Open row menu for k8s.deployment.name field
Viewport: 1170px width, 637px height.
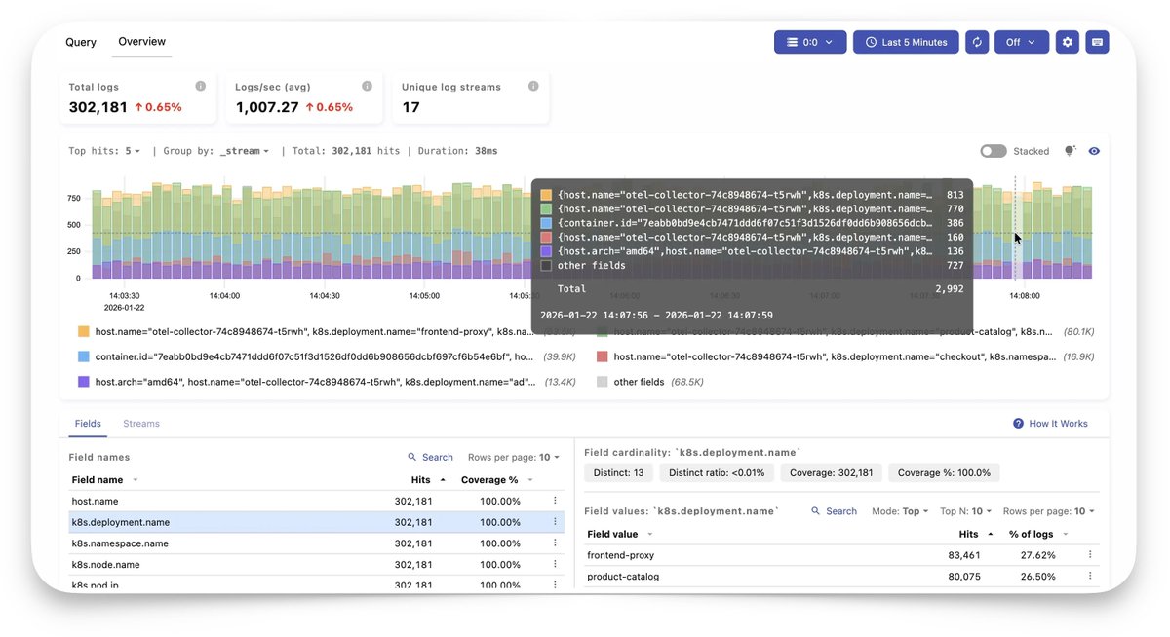point(555,522)
